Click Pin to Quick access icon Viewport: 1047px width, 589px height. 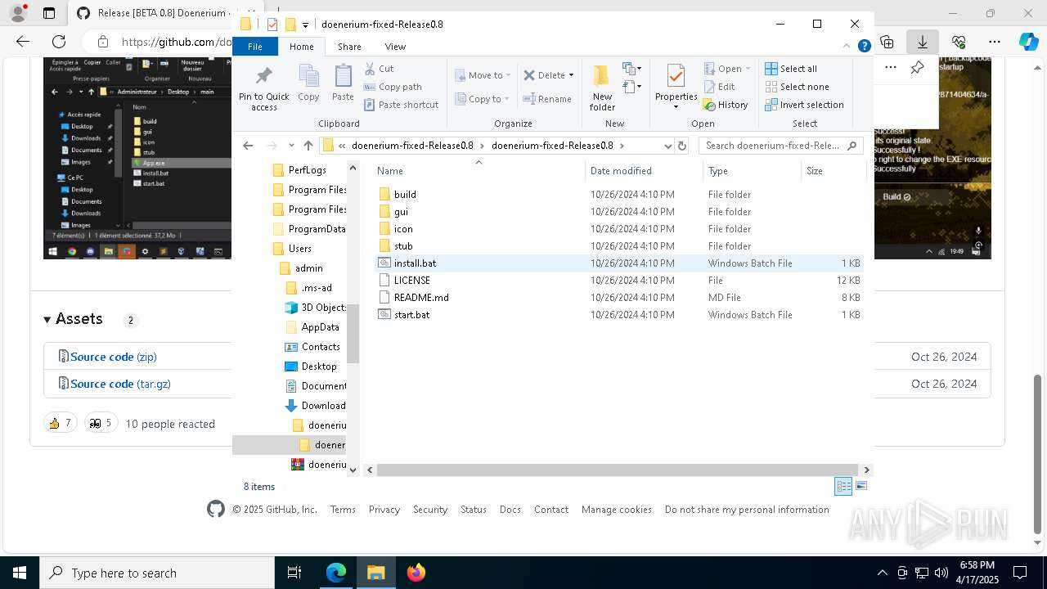tap(263, 88)
